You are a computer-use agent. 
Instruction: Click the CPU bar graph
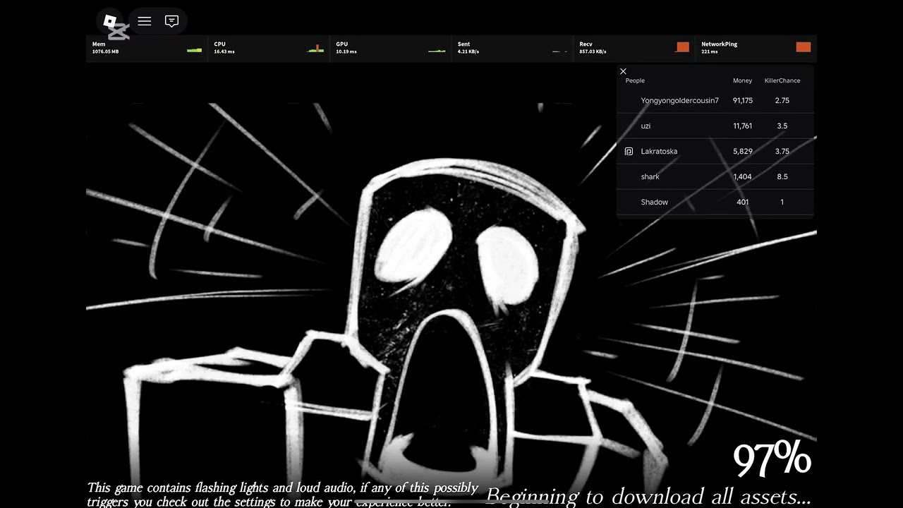tap(315, 48)
